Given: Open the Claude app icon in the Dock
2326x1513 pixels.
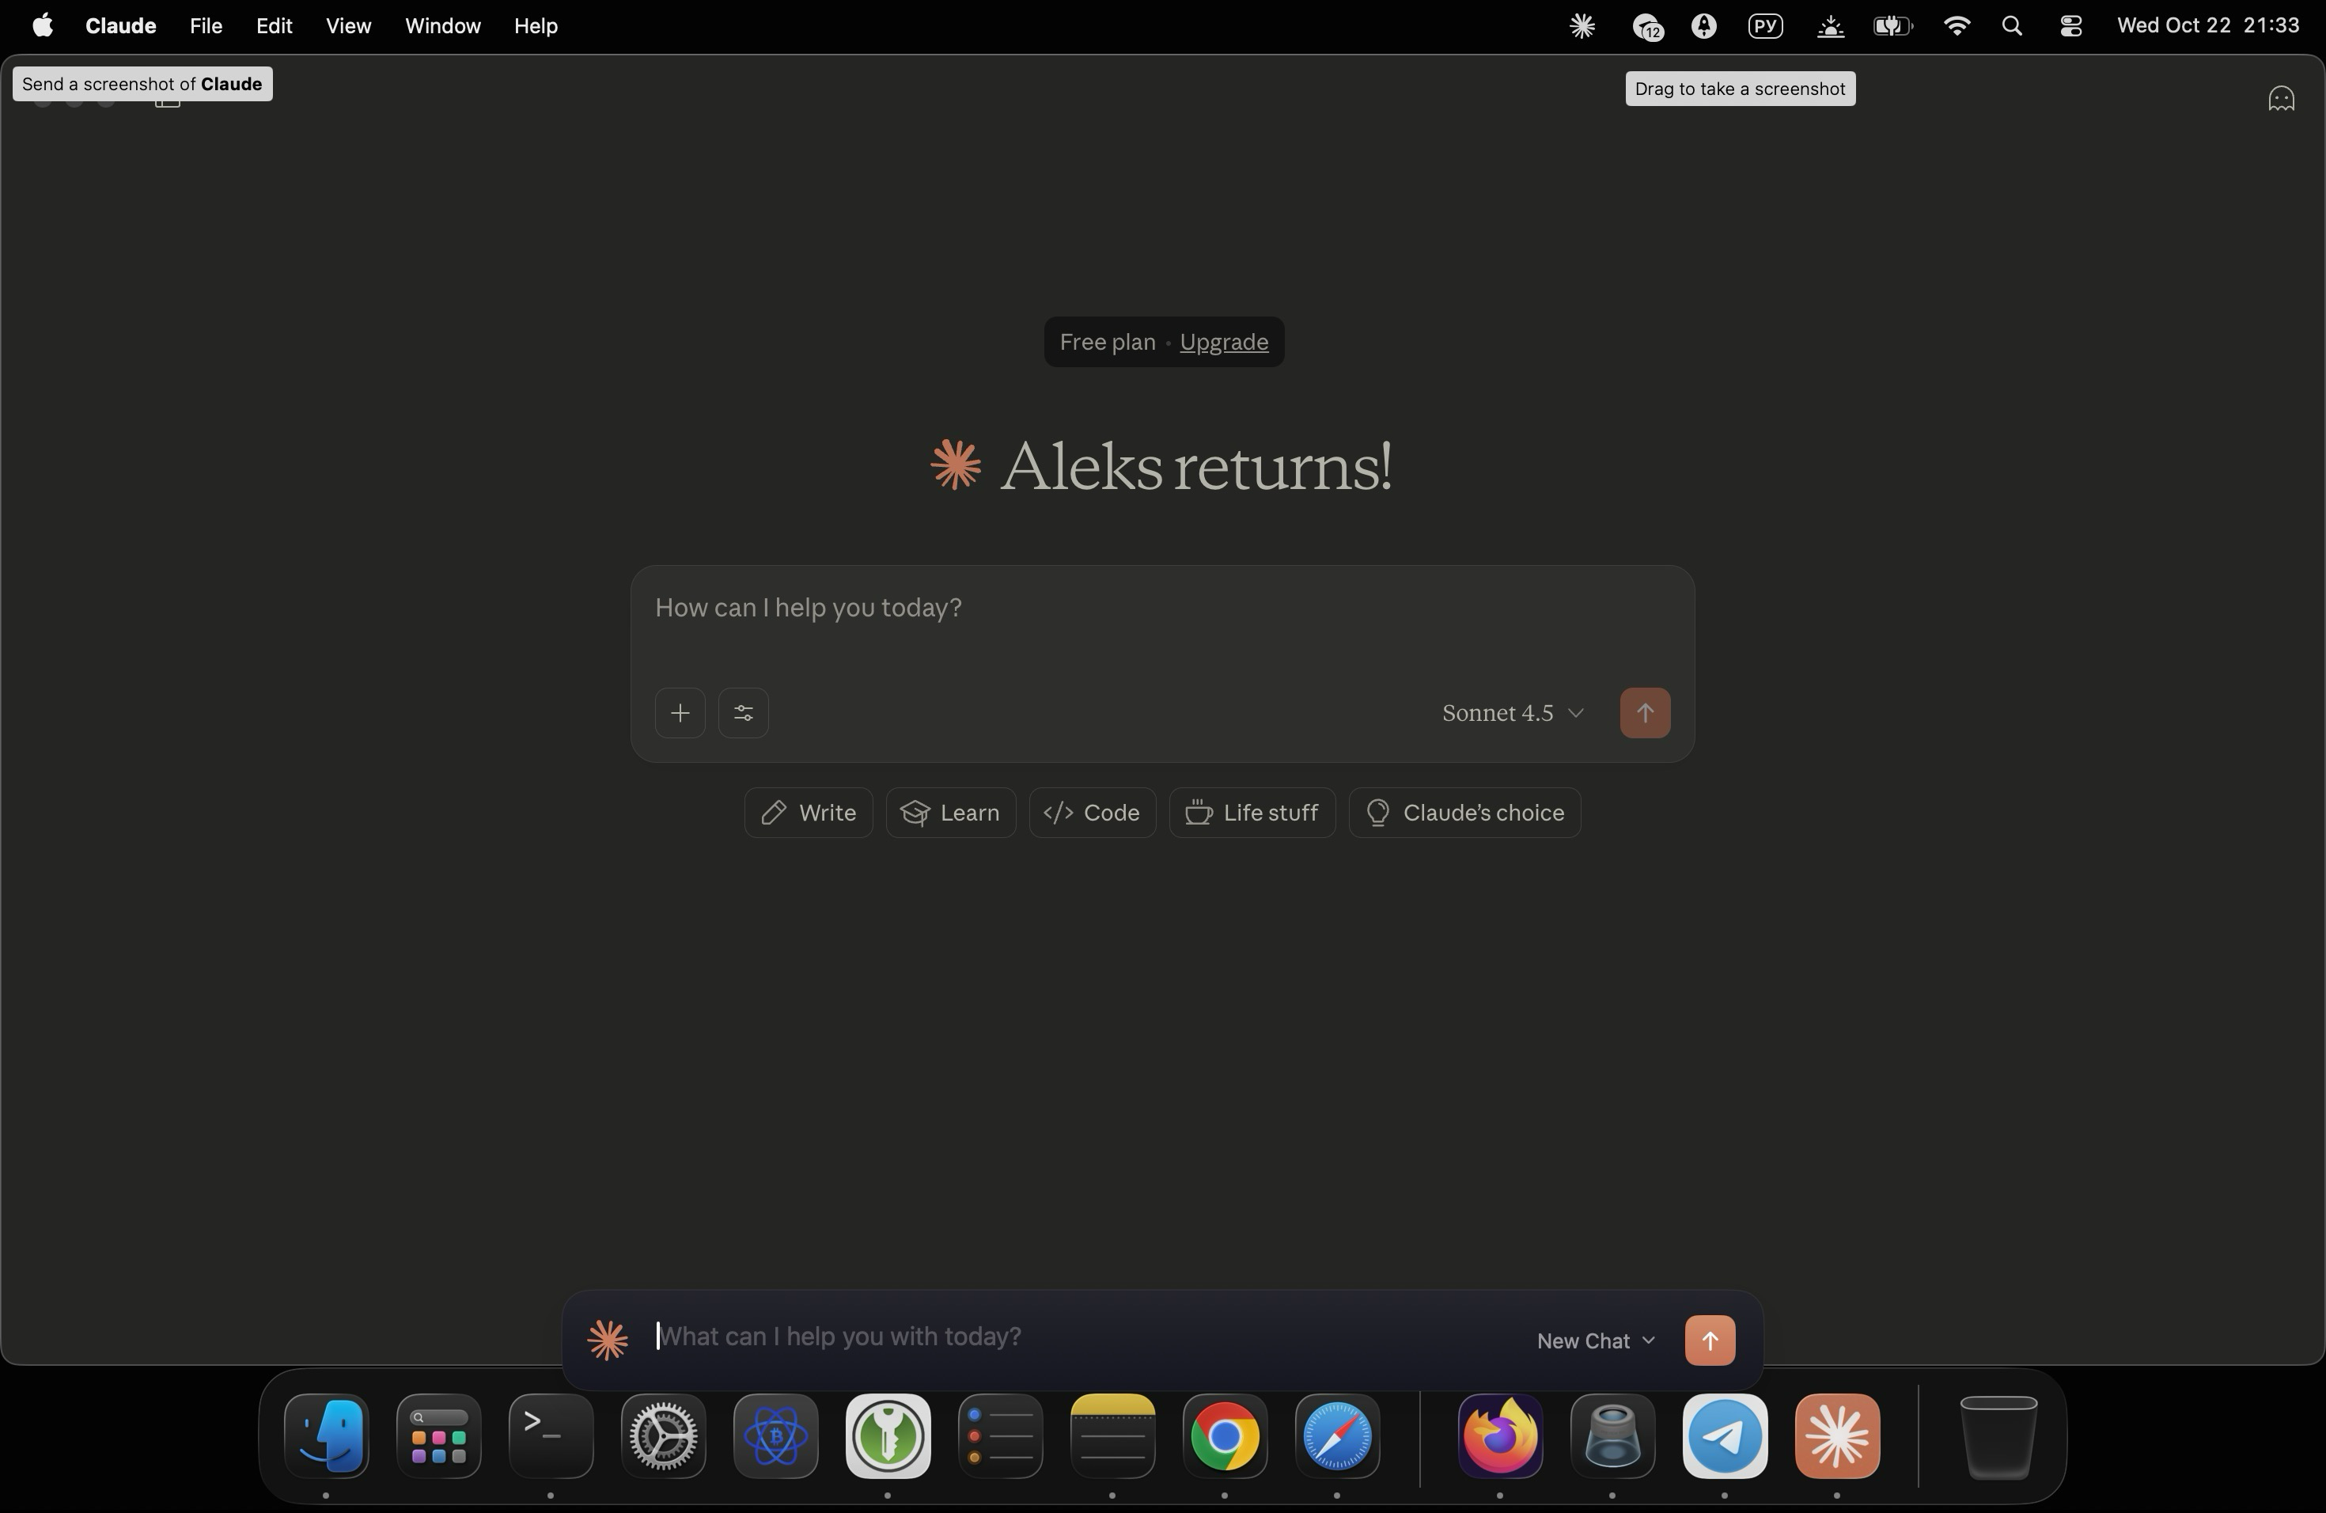Looking at the screenshot, I should click(x=1836, y=1437).
